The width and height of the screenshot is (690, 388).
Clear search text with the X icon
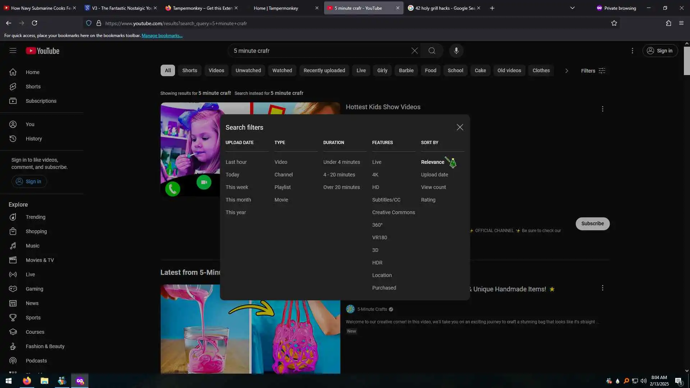pyautogui.click(x=414, y=51)
